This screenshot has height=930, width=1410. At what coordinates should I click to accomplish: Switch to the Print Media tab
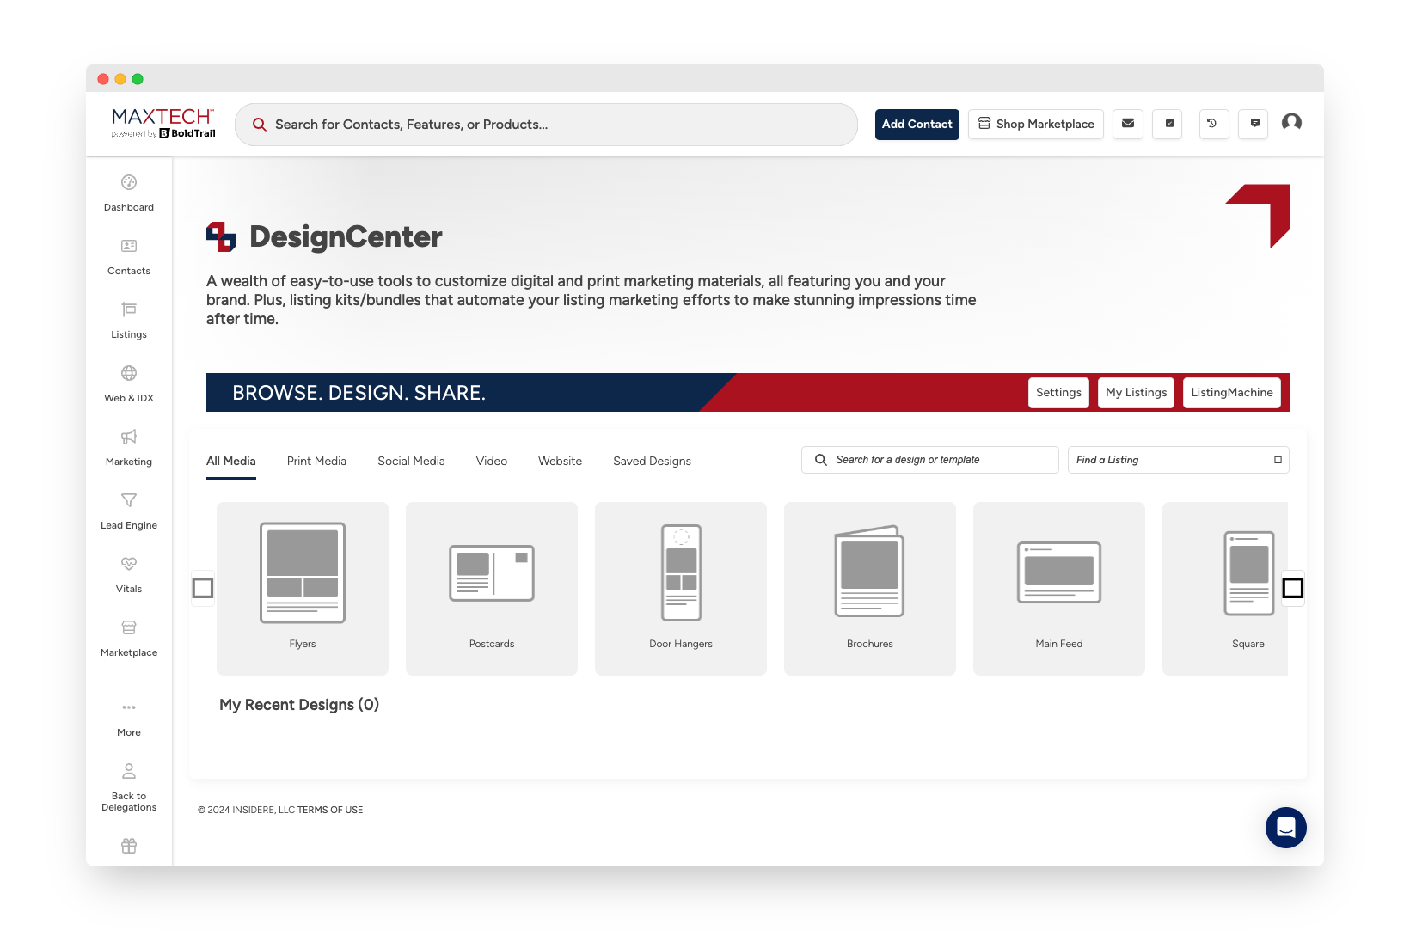(x=316, y=461)
